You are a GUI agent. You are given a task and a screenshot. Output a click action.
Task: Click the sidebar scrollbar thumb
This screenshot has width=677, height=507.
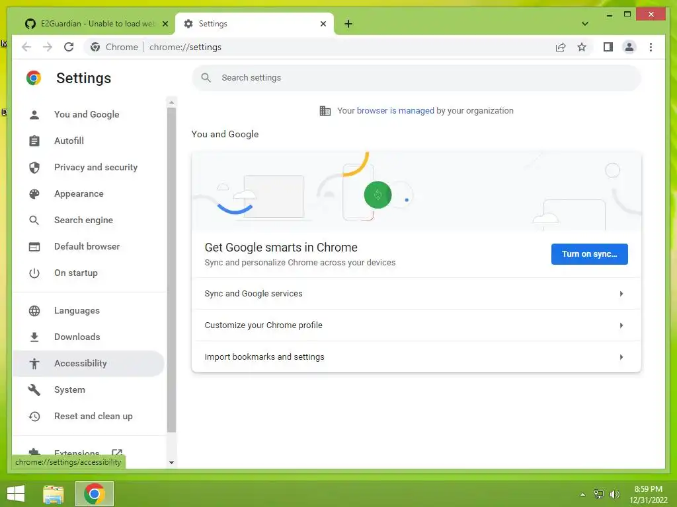tap(171, 270)
